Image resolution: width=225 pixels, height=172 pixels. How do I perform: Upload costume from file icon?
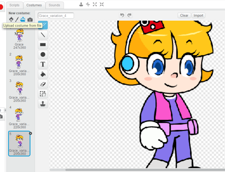[x=23, y=19]
